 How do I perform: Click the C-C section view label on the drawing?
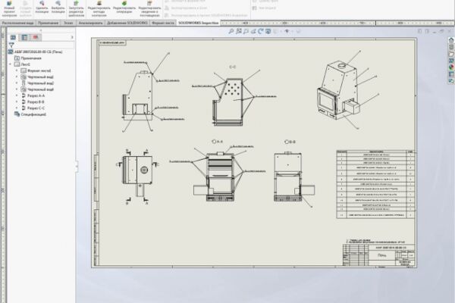tap(233, 67)
